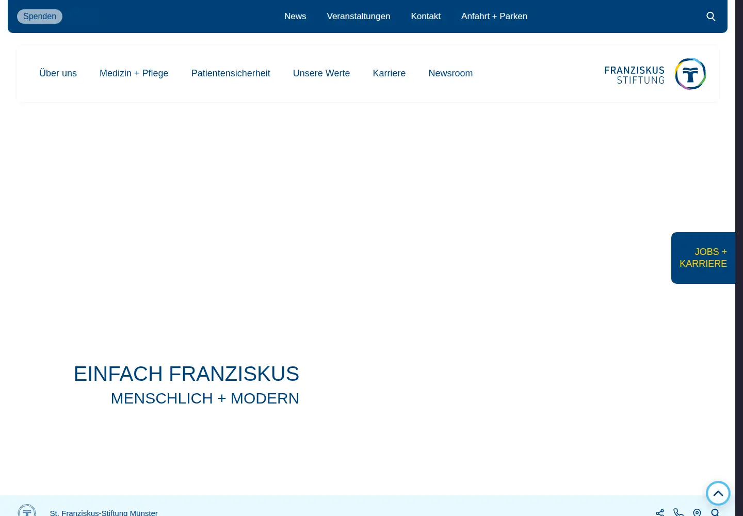The height and width of the screenshot is (516, 743).
Task: Open the Newsroom menu item
Action: click(x=450, y=73)
